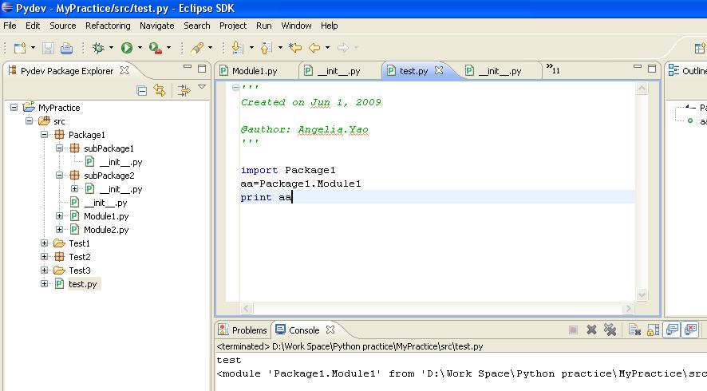This screenshot has width=707, height=391.
Task: Toggle Show Console When Standard Error Changes
Action: 691,330
